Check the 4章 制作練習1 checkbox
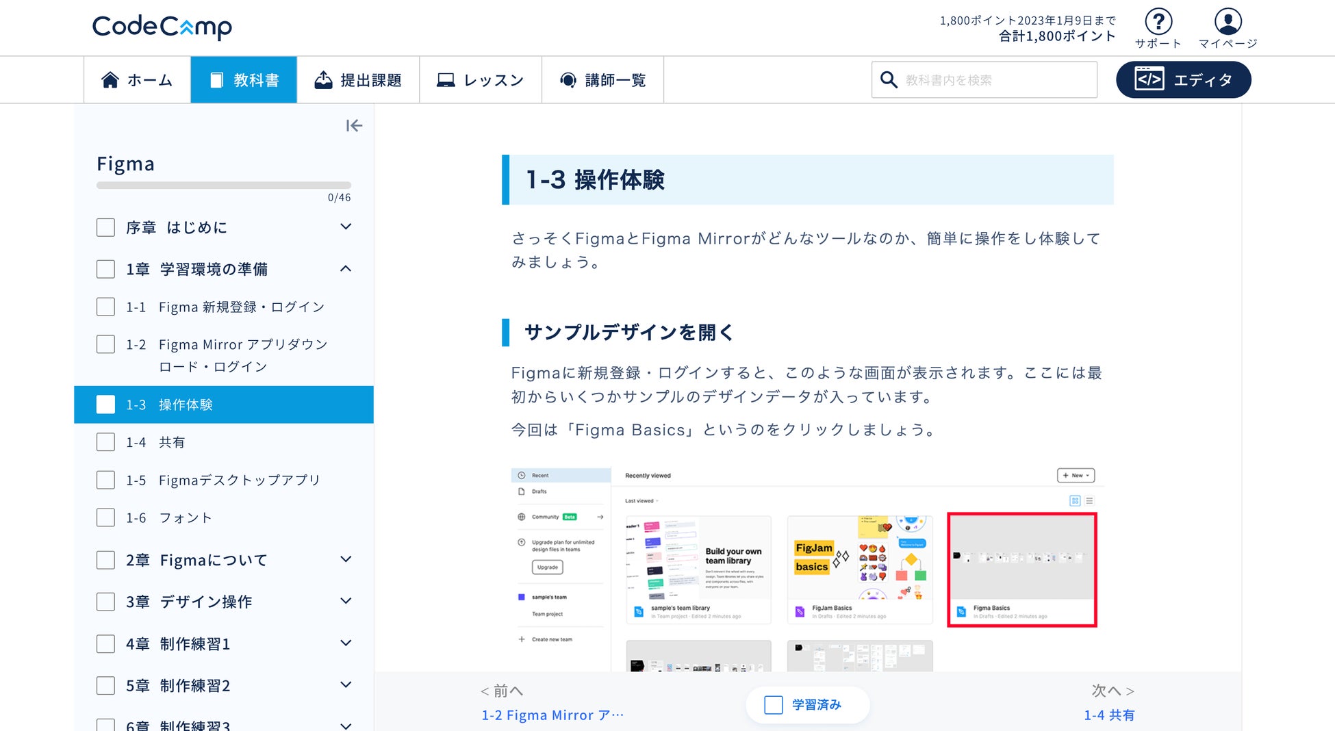The image size is (1335, 731). point(105,644)
